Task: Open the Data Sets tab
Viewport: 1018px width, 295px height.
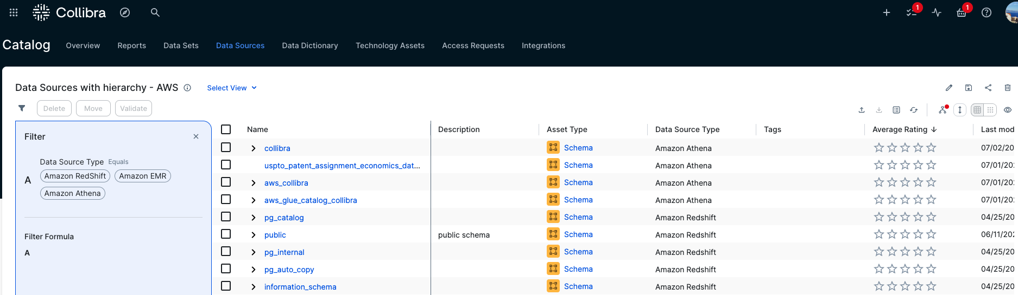Action: click(x=181, y=45)
